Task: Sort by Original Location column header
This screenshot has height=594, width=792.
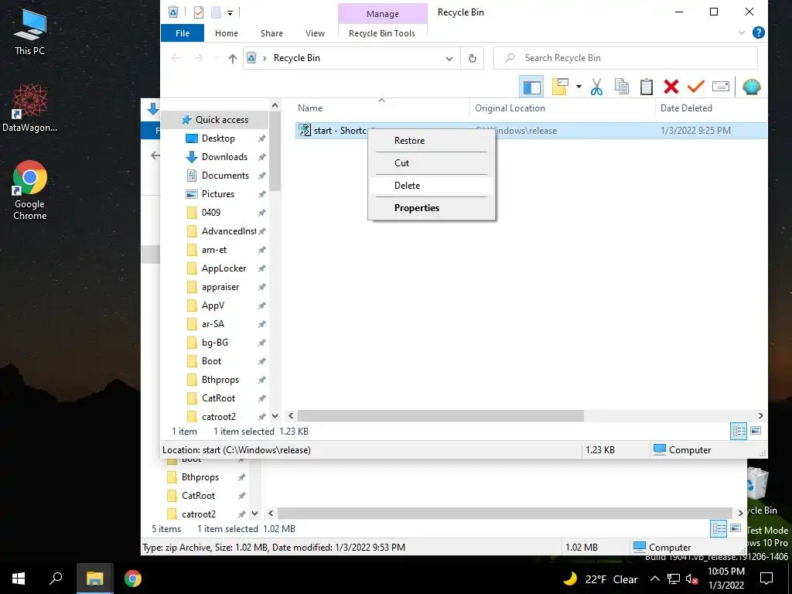Action: (563, 108)
